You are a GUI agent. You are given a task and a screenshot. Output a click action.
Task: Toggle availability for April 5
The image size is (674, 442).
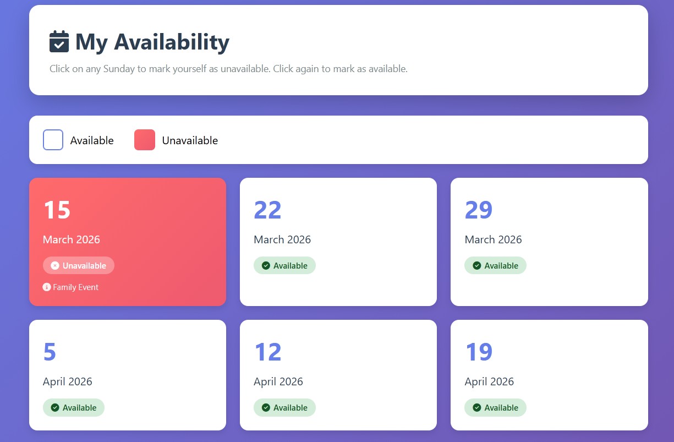[x=128, y=375]
